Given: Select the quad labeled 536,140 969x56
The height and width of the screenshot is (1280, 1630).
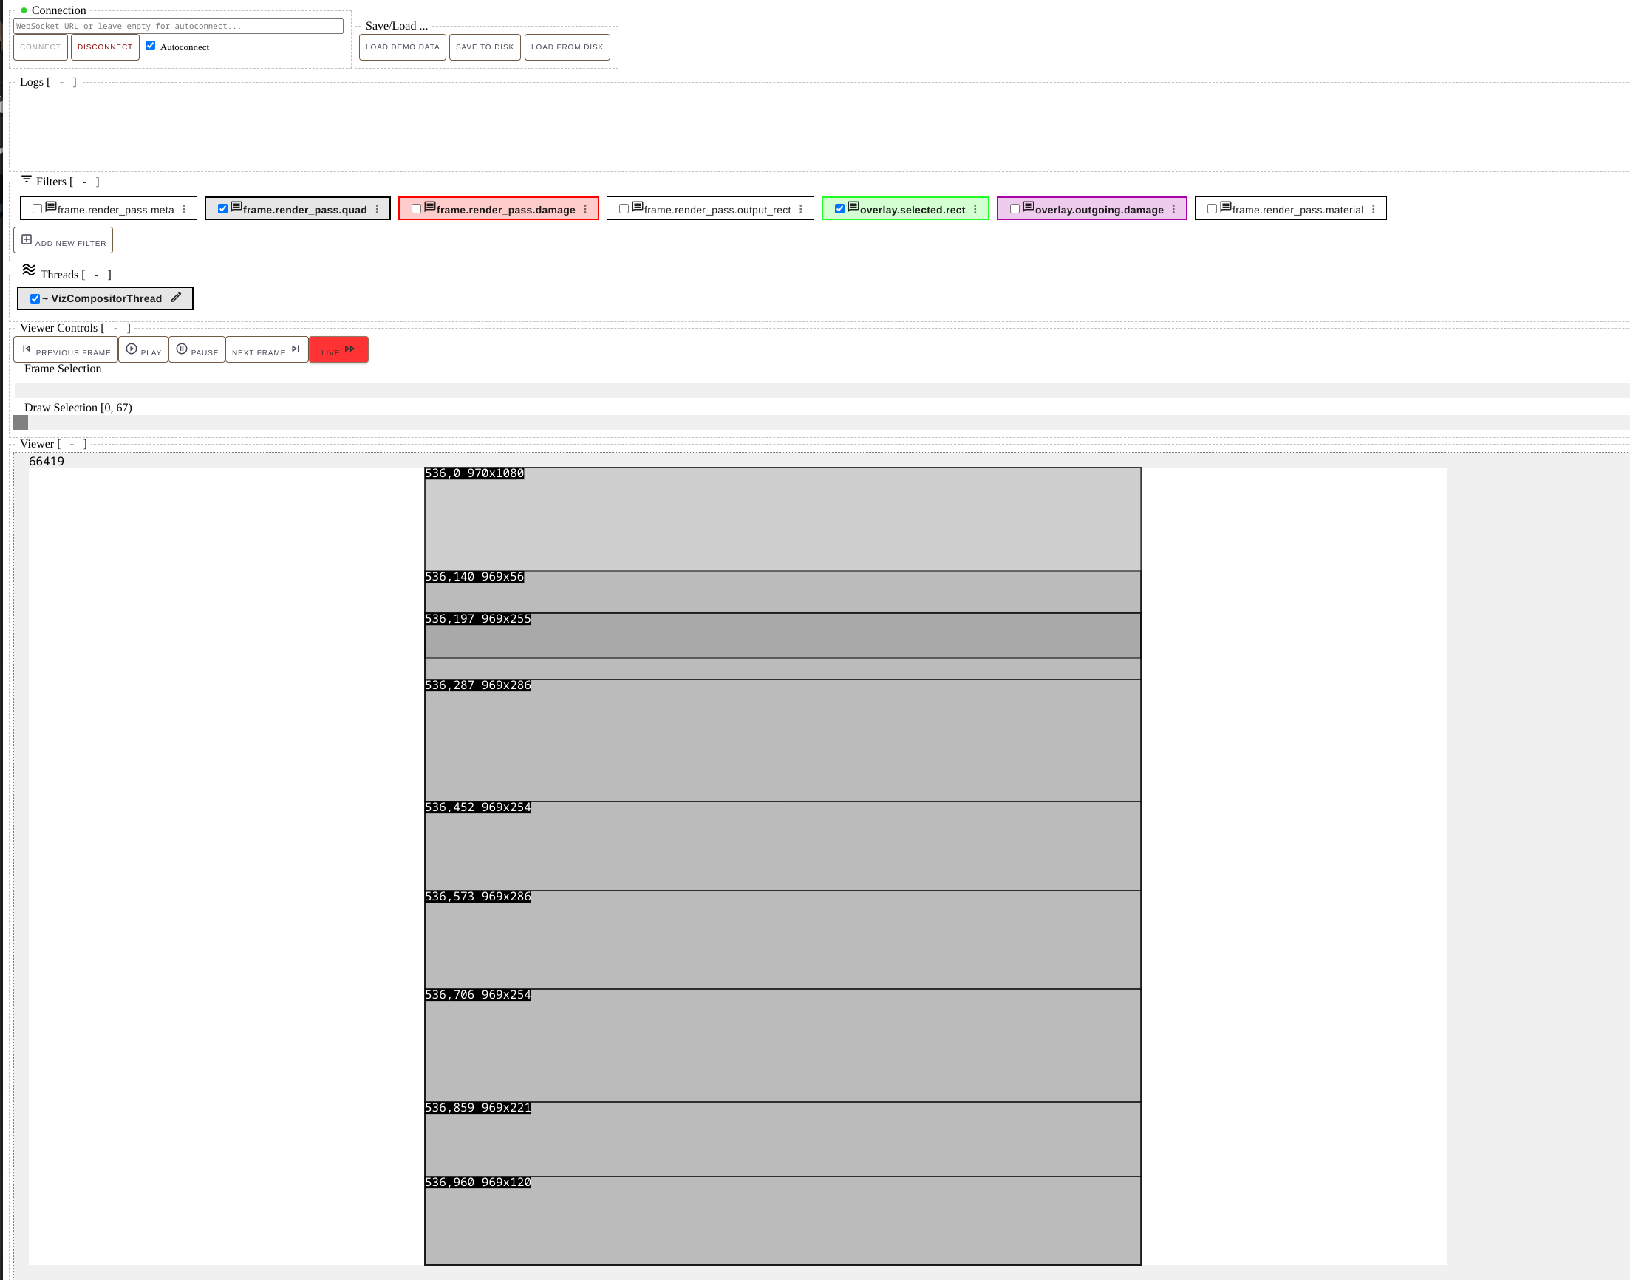Looking at the screenshot, I should 782,592.
